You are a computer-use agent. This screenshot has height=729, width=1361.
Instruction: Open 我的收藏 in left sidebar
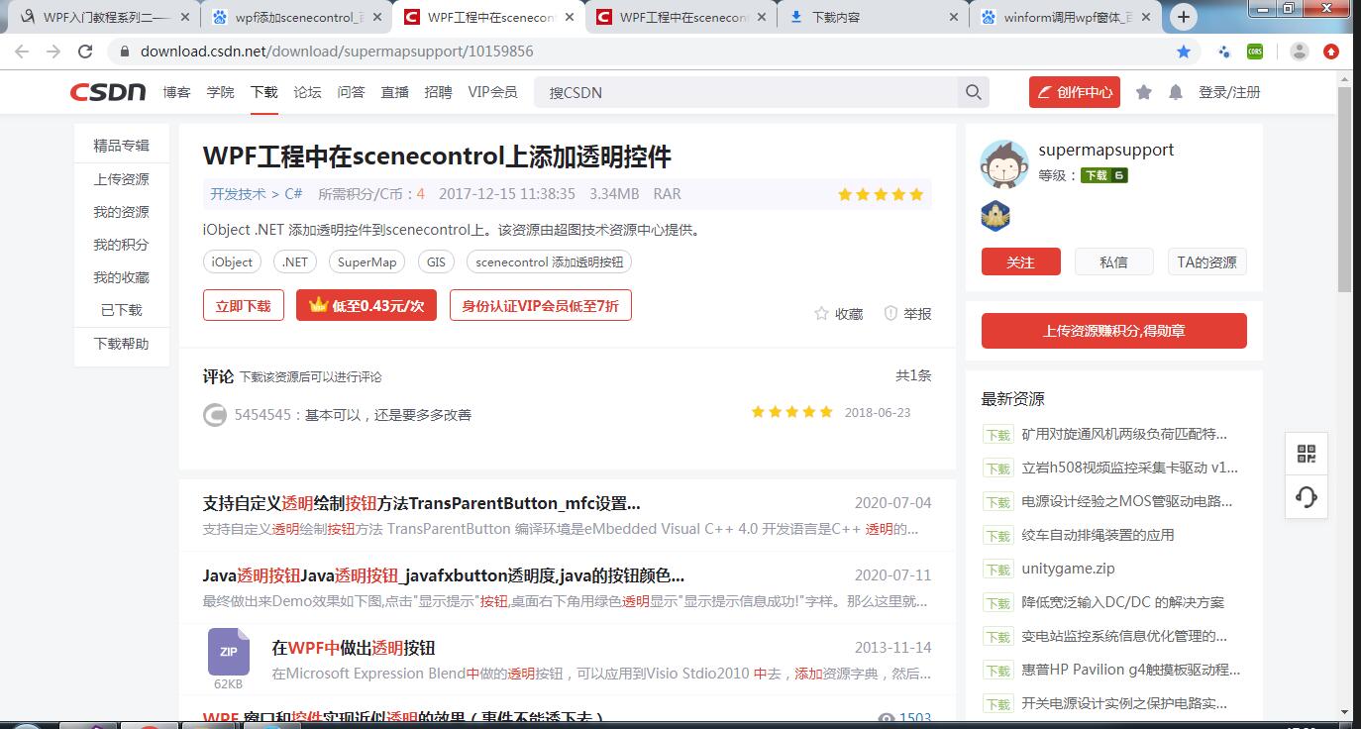click(x=122, y=277)
